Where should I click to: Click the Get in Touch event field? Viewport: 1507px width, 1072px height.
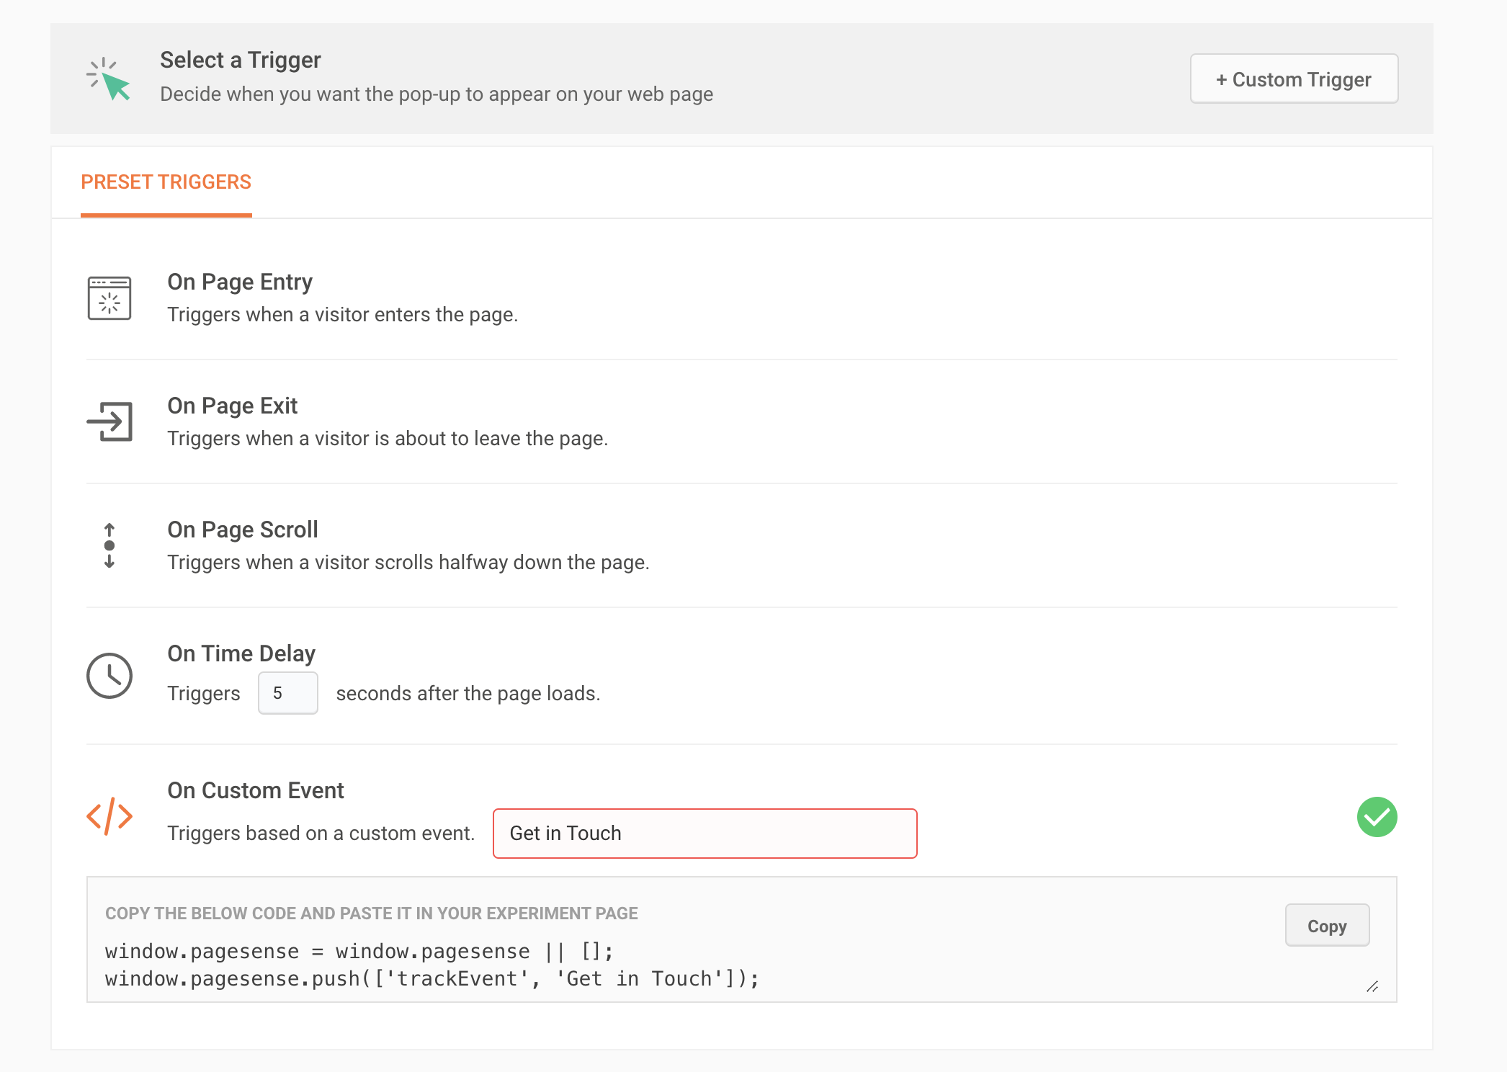(x=705, y=834)
